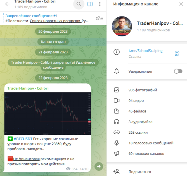Click the headphones icon for 3 аудиофайла
Viewport: 187px width, 176px height.
[116, 122]
